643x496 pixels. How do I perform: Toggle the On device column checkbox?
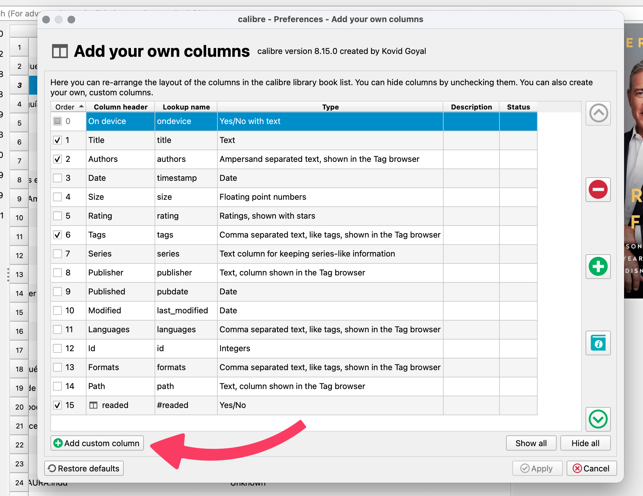tap(57, 121)
